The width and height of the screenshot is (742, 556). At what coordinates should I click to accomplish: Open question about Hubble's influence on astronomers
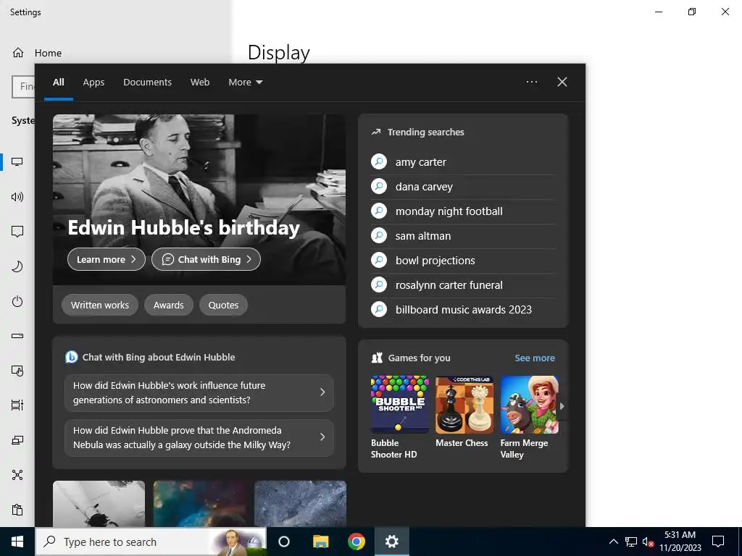point(199,393)
